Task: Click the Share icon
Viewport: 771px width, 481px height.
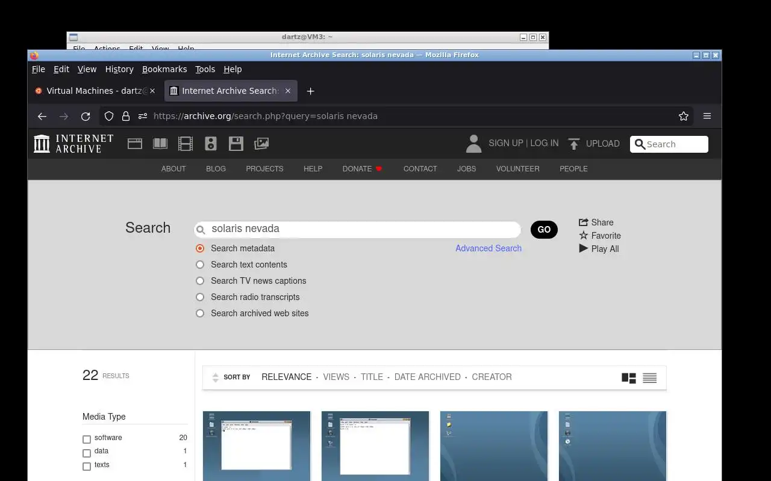Action: coord(583,222)
